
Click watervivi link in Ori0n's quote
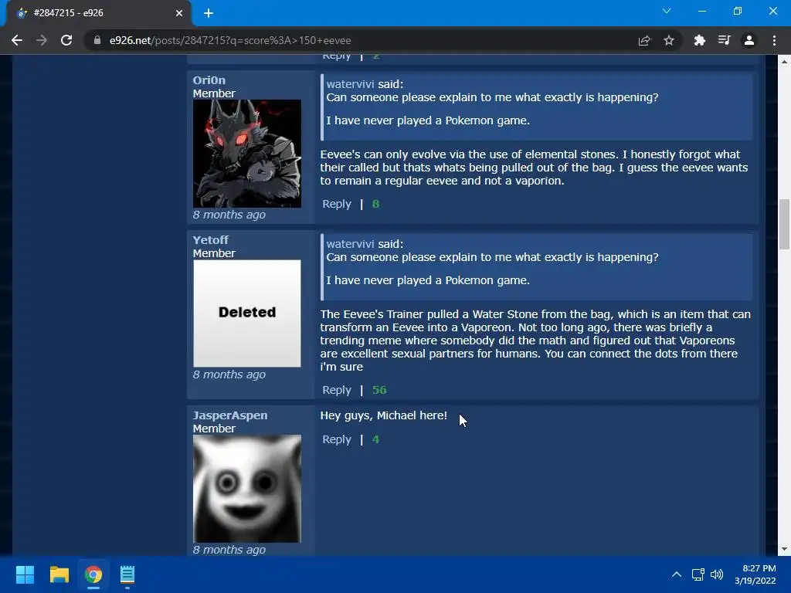click(x=350, y=84)
